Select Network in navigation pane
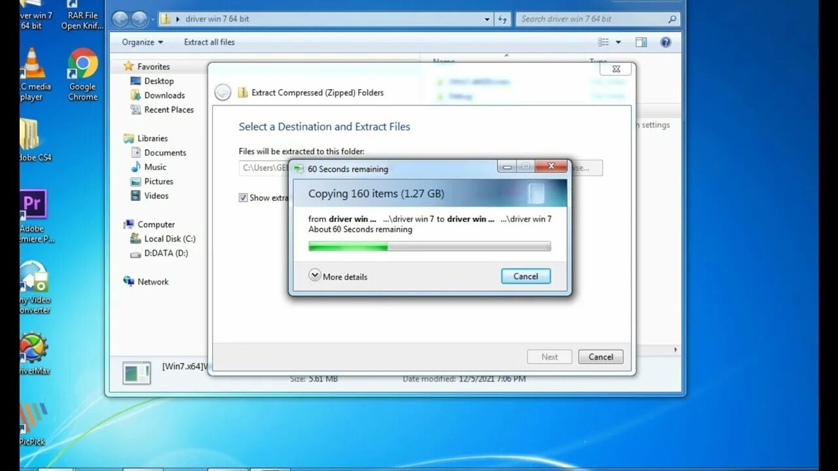Image resolution: width=838 pixels, height=471 pixels. coord(153,281)
